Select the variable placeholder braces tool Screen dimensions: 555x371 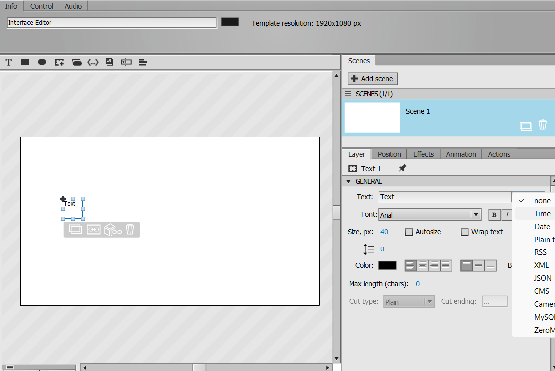tap(93, 62)
